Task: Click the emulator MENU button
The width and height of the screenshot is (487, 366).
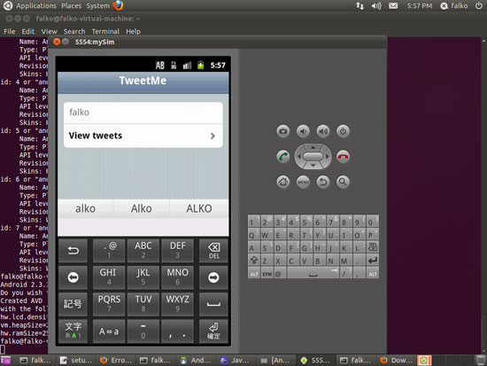Action: [303, 182]
